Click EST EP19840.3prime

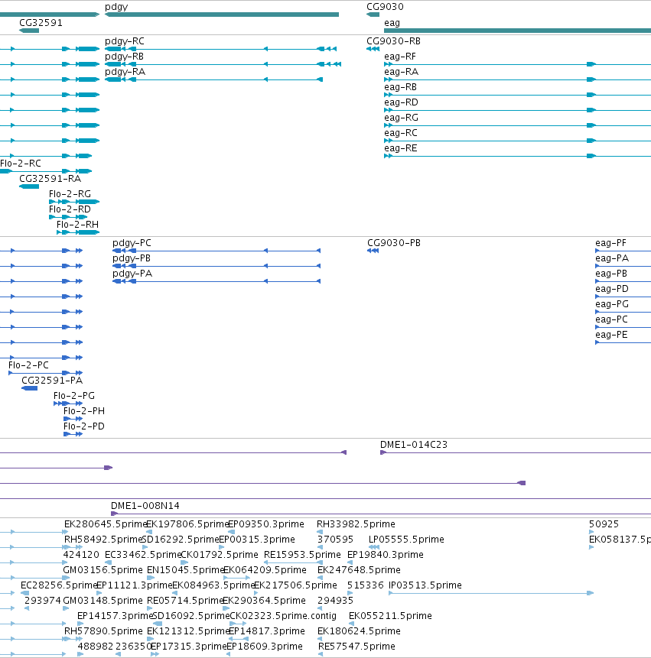coord(350,562)
